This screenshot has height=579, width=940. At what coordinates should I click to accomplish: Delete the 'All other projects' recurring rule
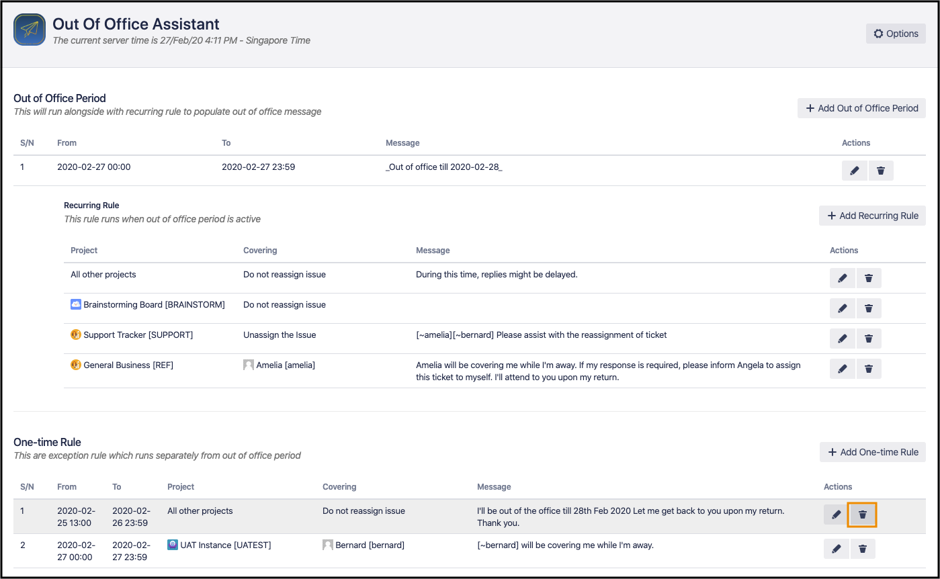coord(868,278)
